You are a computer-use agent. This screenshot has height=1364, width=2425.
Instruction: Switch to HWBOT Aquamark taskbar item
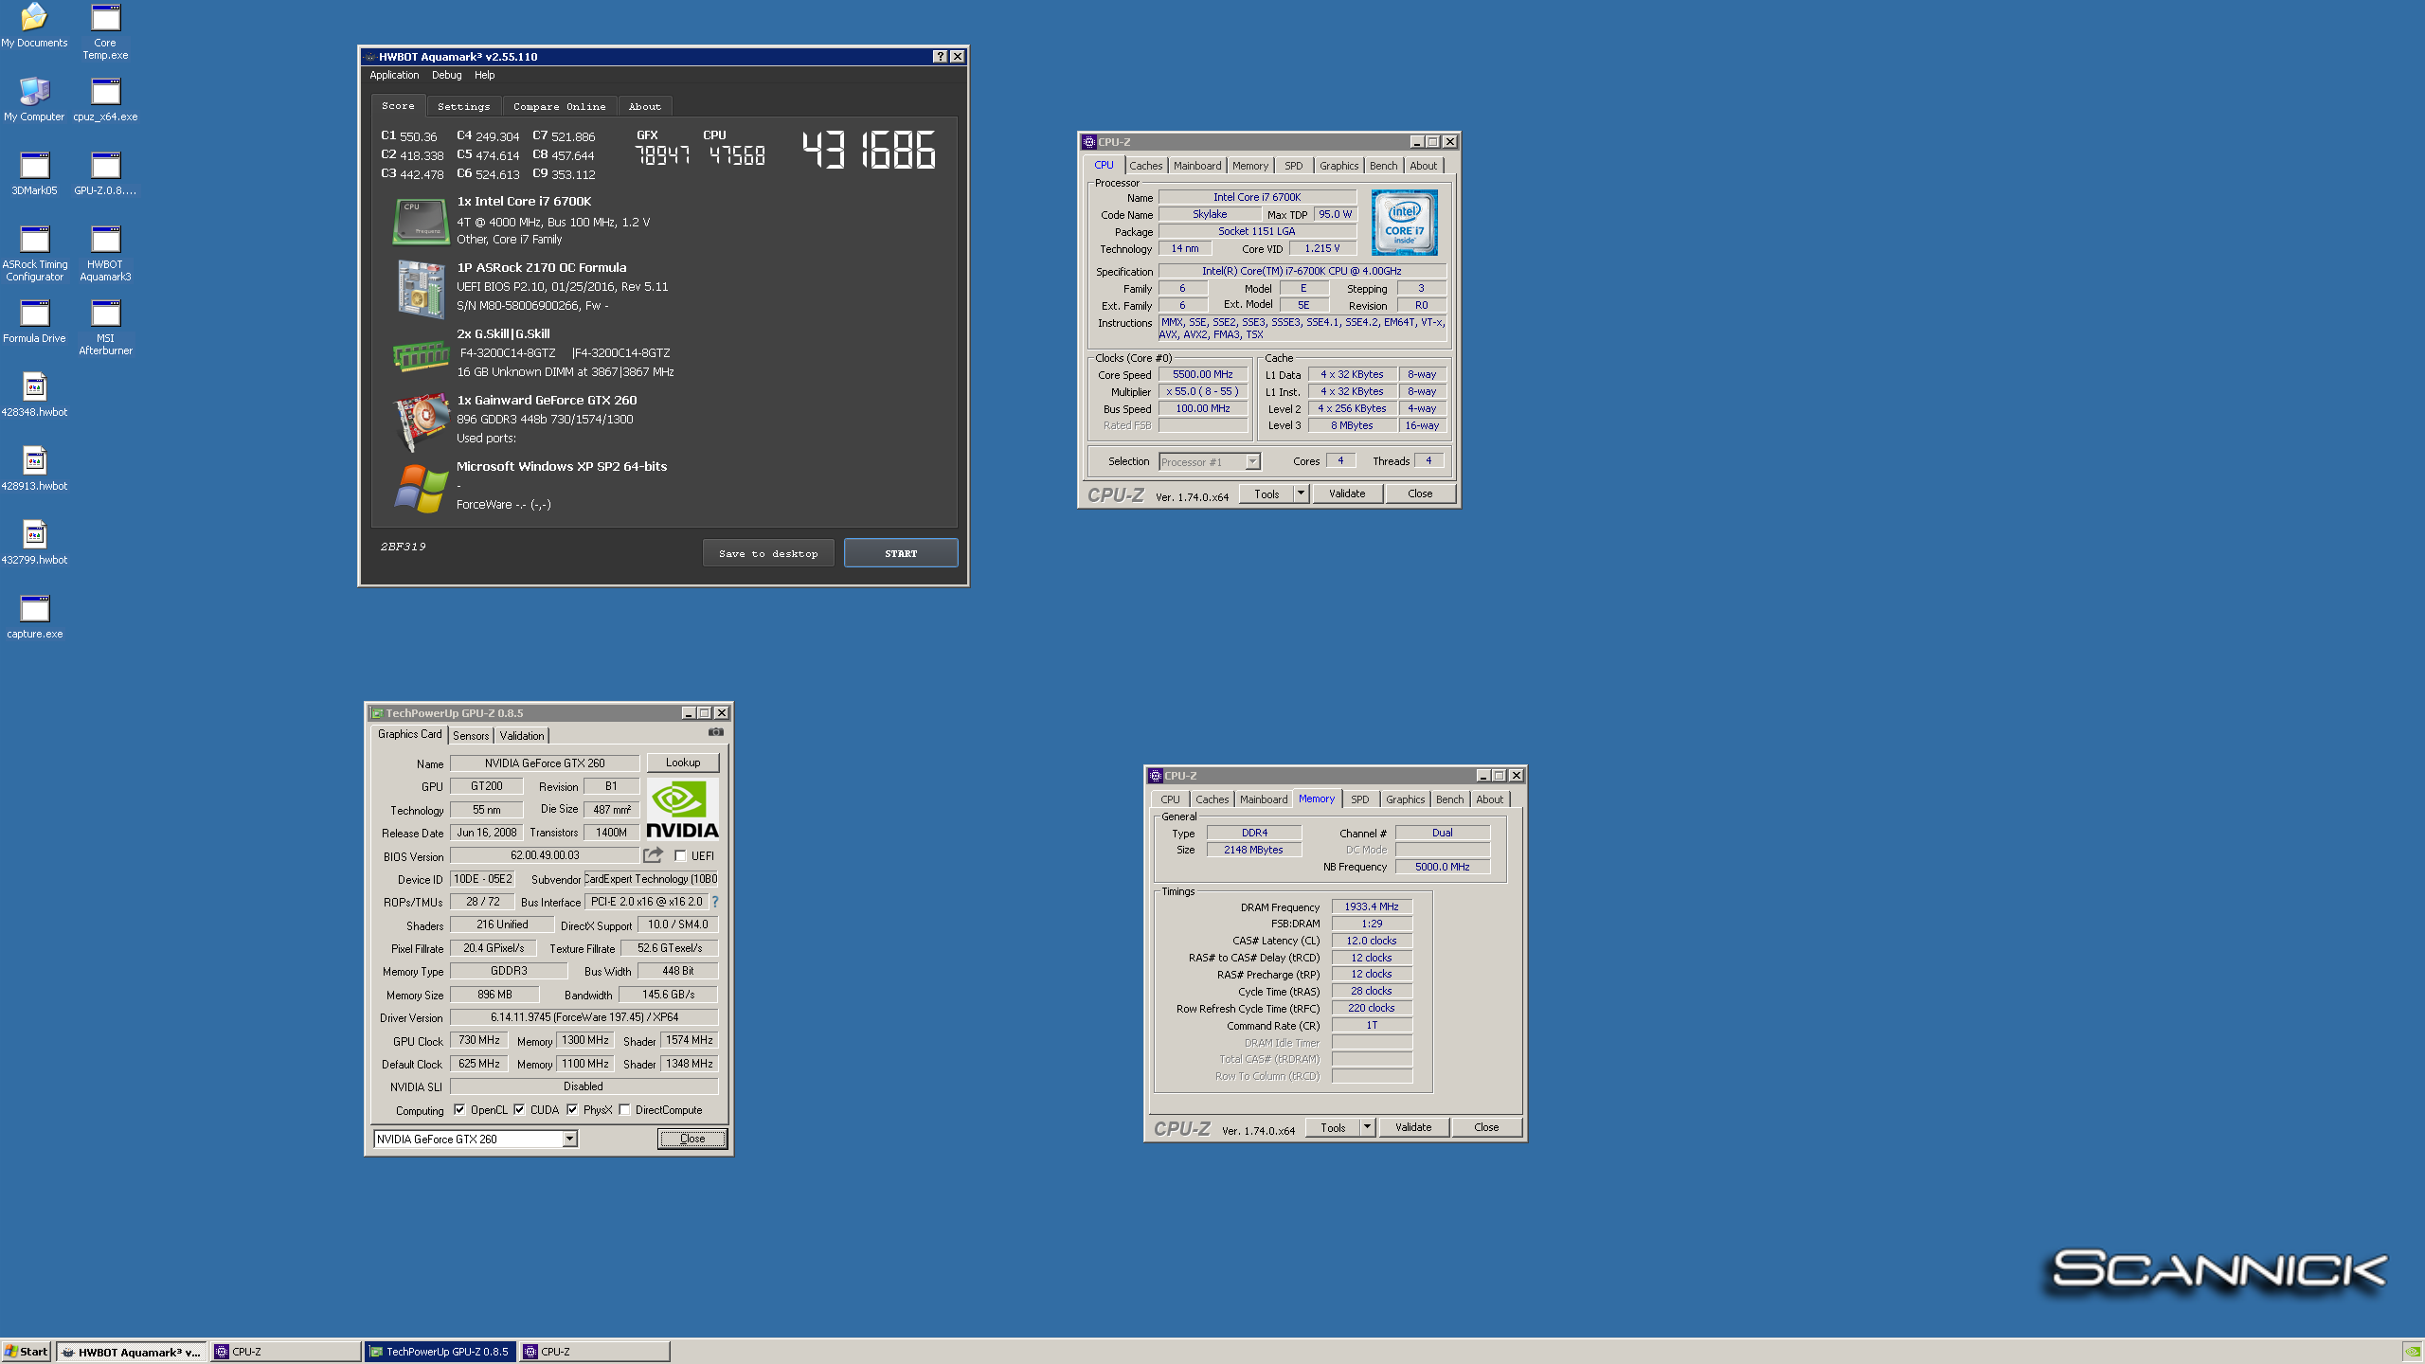(x=131, y=1352)
